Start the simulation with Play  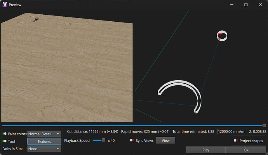click(205, 150)
